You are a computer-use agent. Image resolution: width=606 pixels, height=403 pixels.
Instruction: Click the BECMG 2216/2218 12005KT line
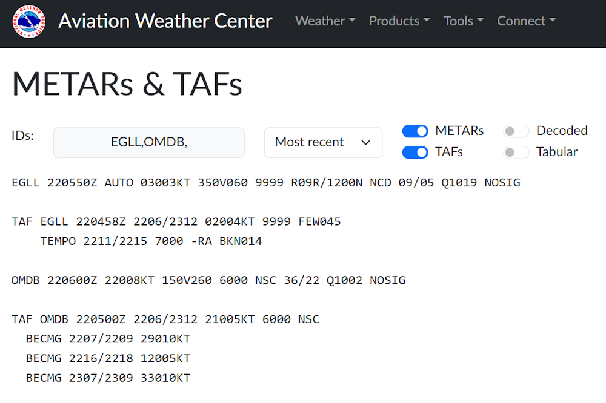tap(108, 359)
